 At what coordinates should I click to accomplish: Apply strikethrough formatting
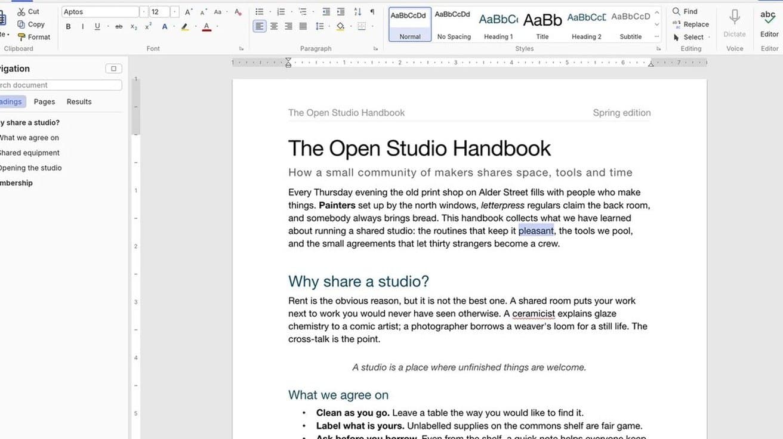[x=118, y=27]
